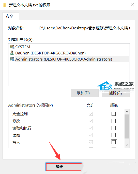The image size is (138, 174).
Task: Check Deny for 写入
Action: point(114,142)
